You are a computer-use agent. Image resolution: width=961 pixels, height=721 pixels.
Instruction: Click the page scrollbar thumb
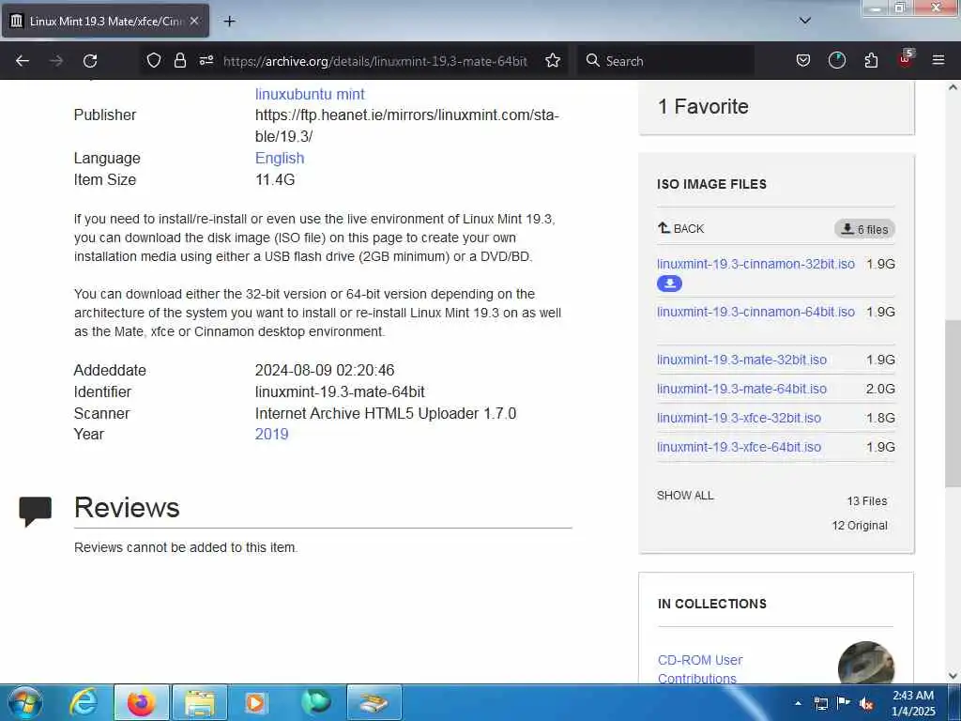click(x=953, y=403)
